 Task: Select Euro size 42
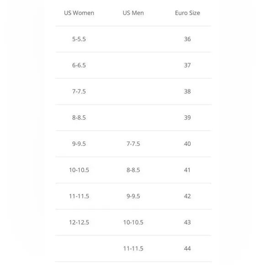click(x=187, y=196)
